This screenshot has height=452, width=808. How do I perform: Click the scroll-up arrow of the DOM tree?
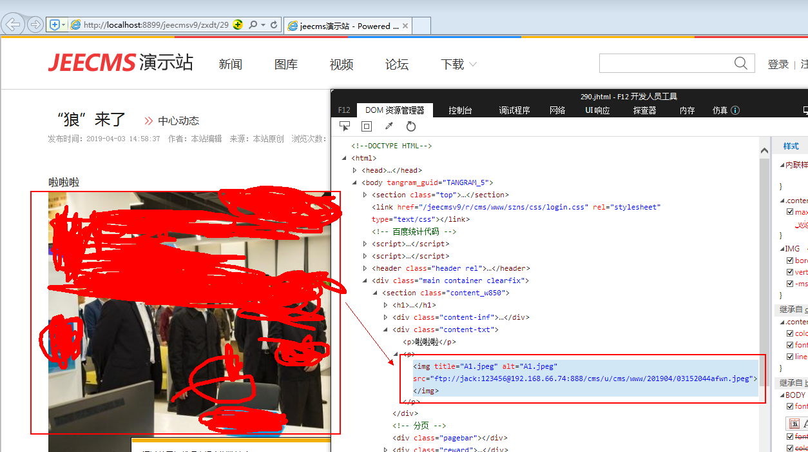click(765, 151)
